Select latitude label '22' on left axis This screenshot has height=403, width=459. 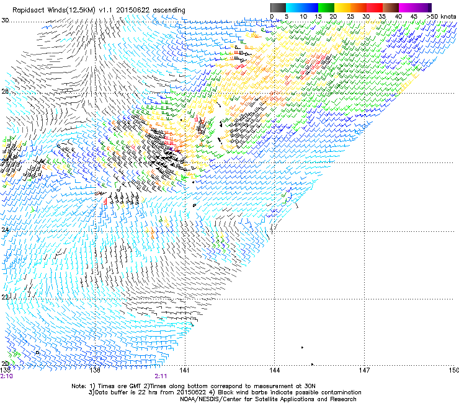coord(5,297)
